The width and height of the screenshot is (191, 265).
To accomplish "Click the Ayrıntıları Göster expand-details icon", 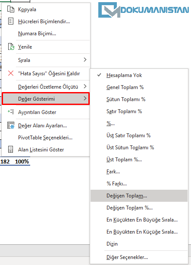I will (x=11, y=112).
